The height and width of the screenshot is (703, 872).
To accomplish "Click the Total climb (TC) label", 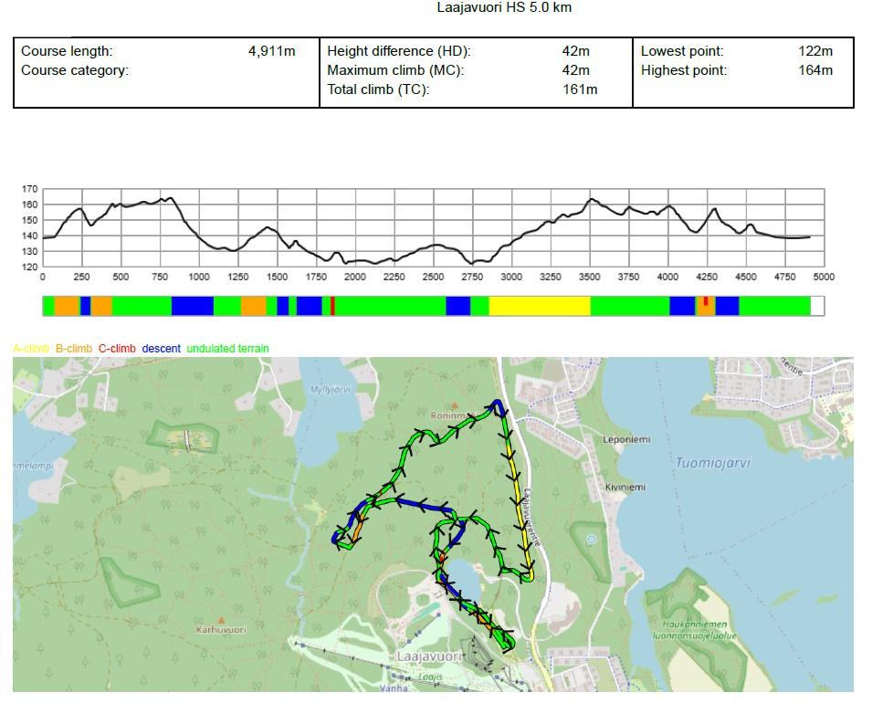I will point(378,89).
